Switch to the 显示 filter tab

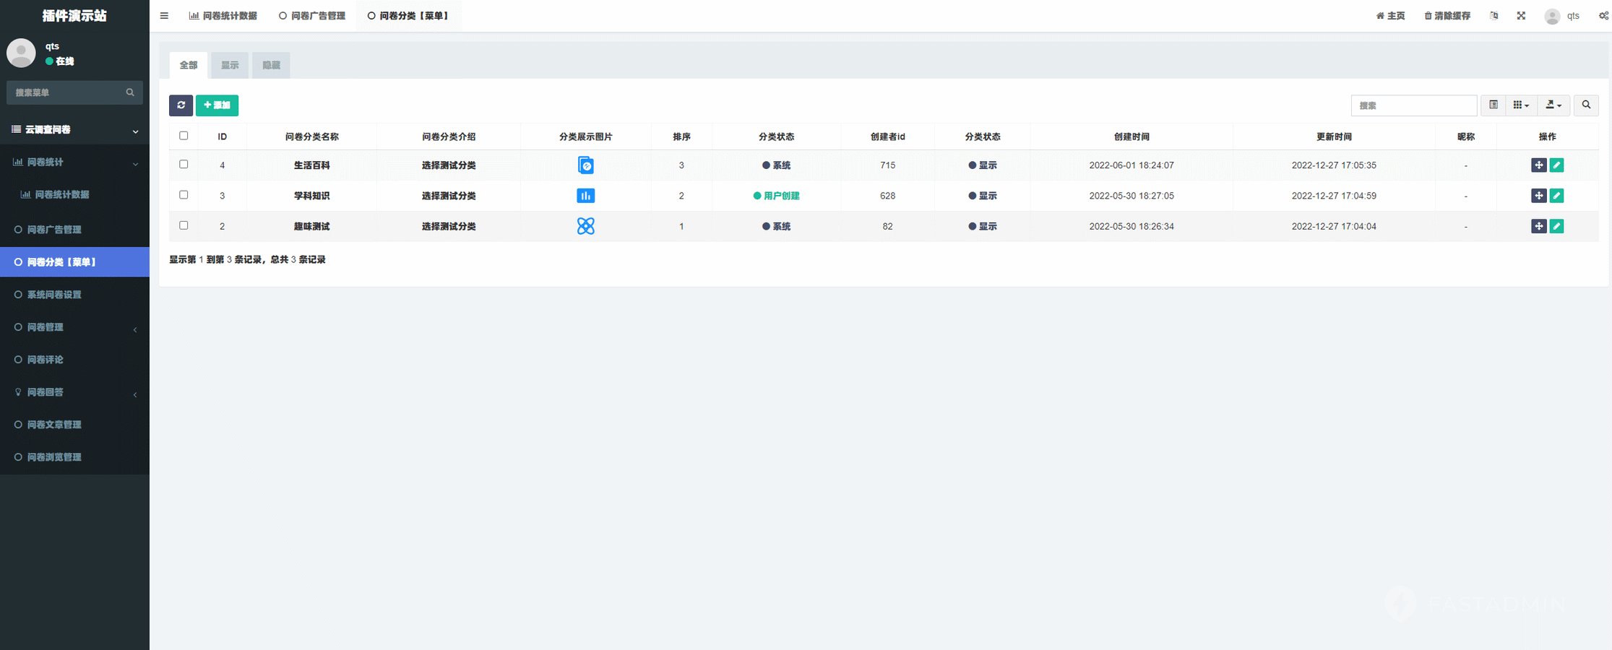[x=230, y=65]
